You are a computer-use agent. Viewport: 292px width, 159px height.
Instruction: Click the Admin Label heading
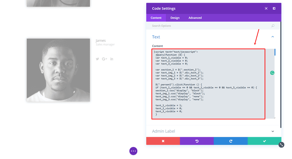coord(164,131)
